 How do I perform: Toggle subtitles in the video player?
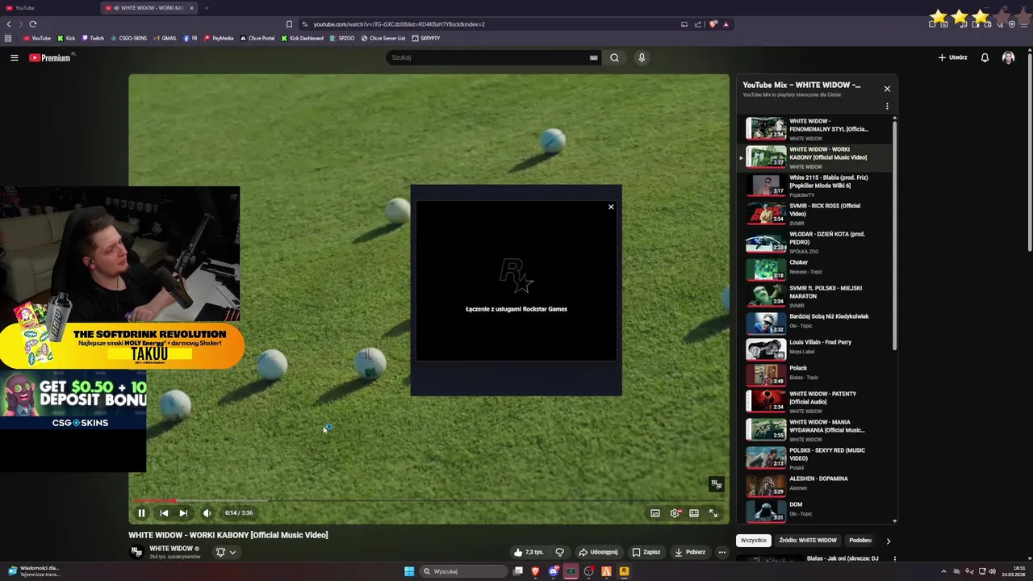(x=655, y=513)
